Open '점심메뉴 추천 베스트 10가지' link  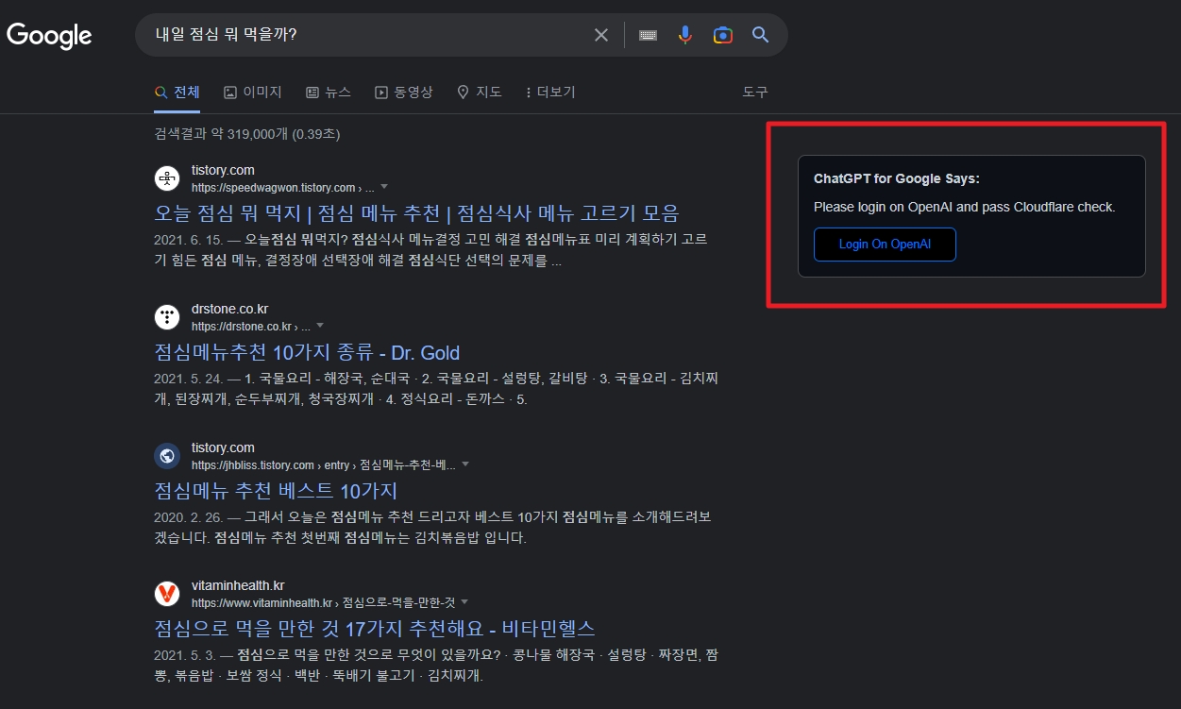click(x=276, y=491)
